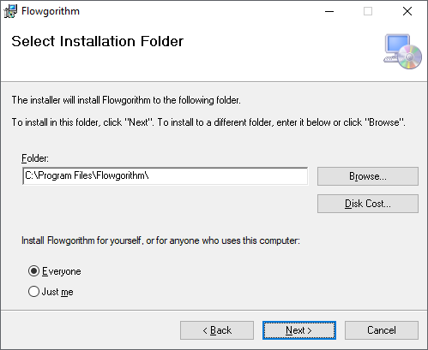Click the greyed-out maximize window button
Screen dimensions: 428x350
point(368,11)
